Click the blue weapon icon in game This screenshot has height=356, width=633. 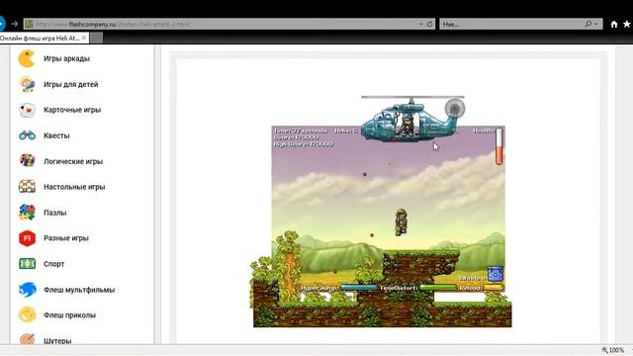coord(495,274)
